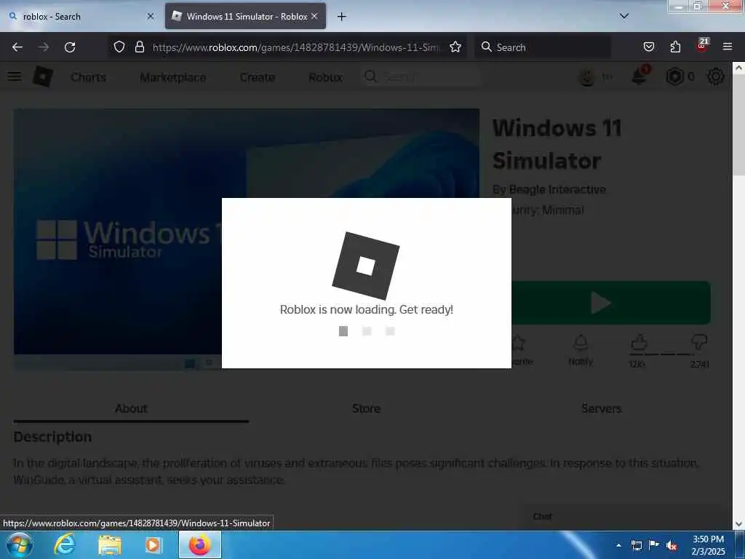Like the game with thumbs up
This screenshot has height=559, width=745.
[639, 342]
